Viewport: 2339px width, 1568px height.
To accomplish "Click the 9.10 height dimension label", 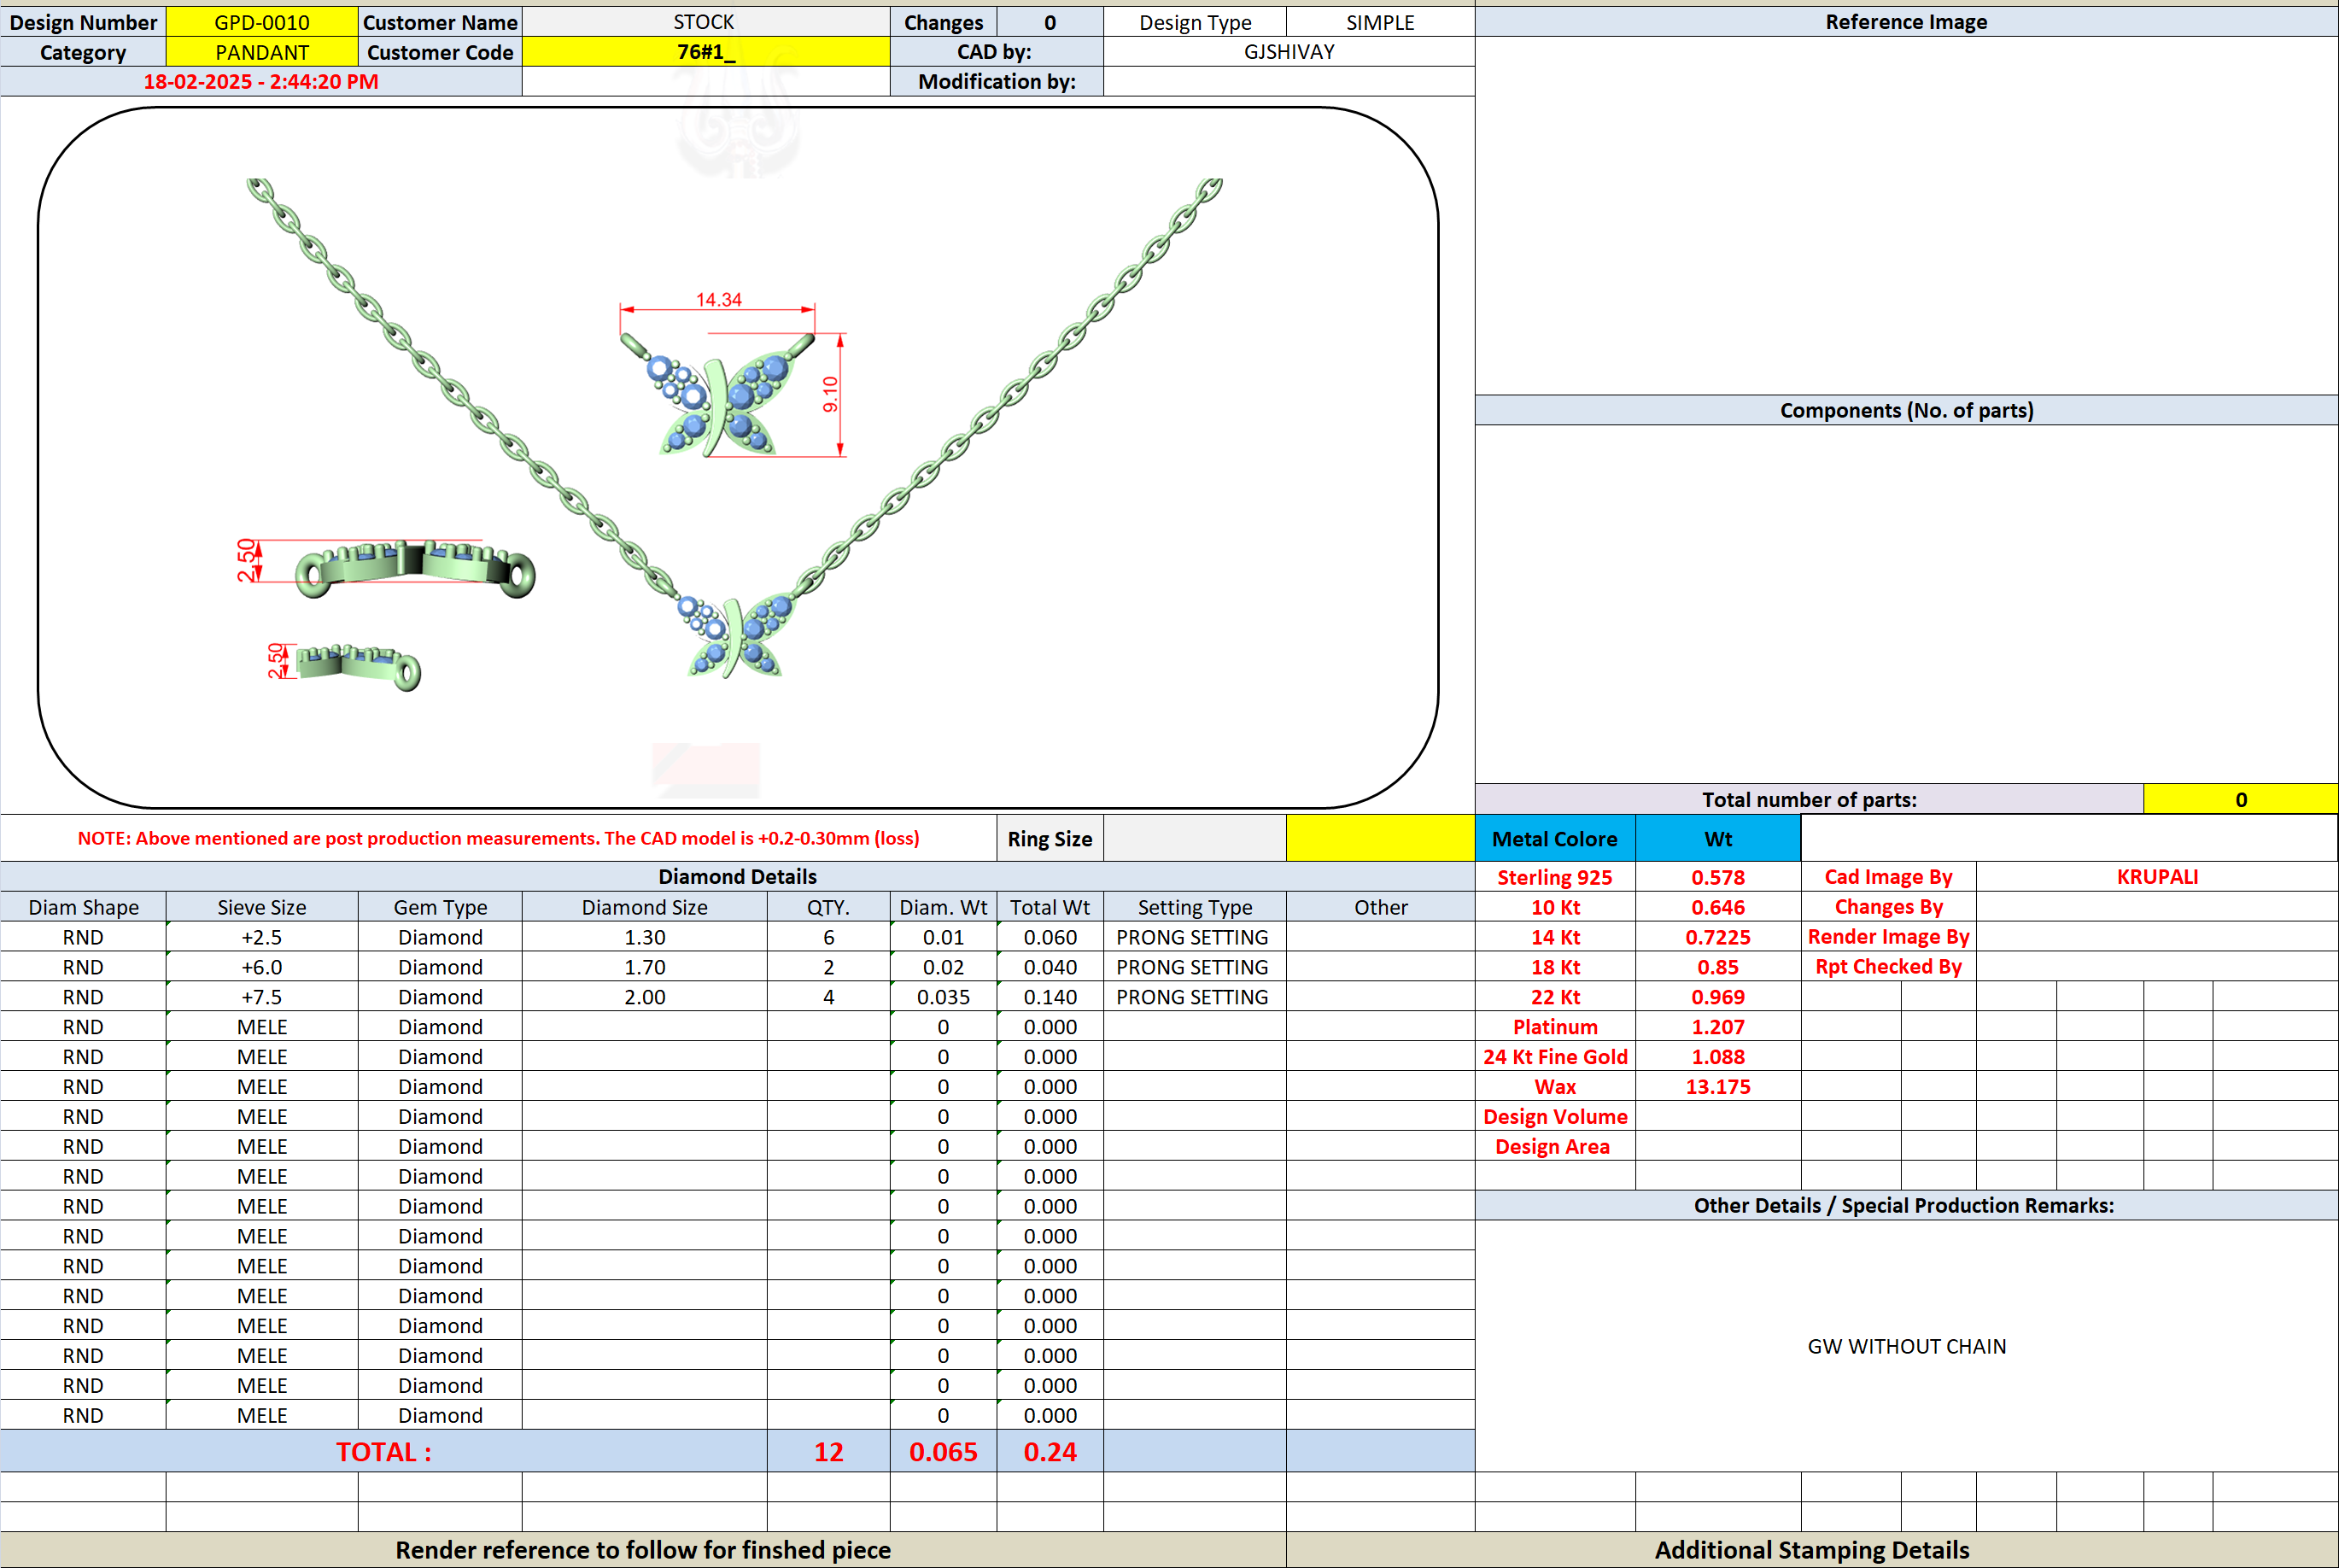I will tap(830, 394).
